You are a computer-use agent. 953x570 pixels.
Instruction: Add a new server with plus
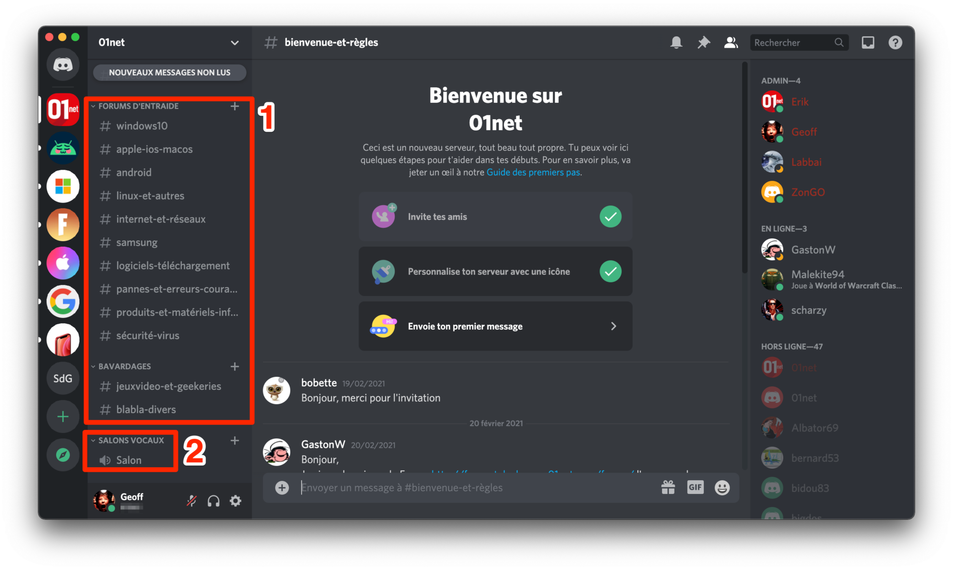tap(63, 417)
